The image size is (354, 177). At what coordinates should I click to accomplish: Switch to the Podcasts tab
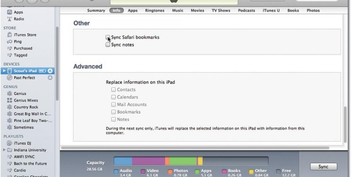pyautogui.click(x=246, y=10)
